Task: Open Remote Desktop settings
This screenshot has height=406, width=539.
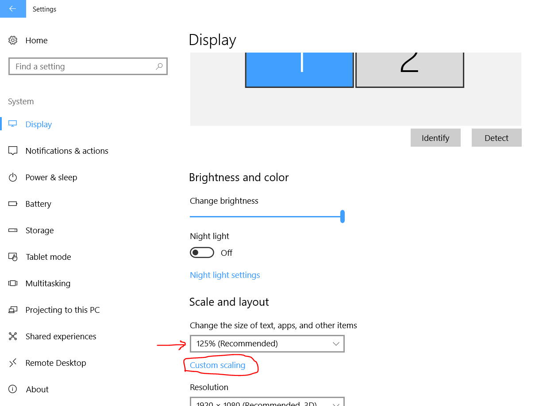Action: (x=56, y=363)
